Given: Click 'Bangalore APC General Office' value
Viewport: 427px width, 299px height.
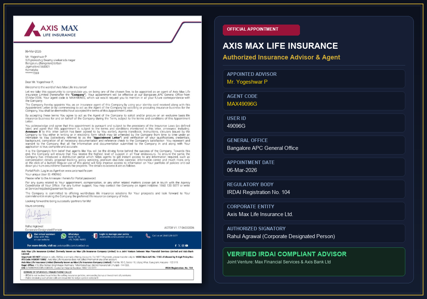Looking at the screenshot, I should click(263, 148).
